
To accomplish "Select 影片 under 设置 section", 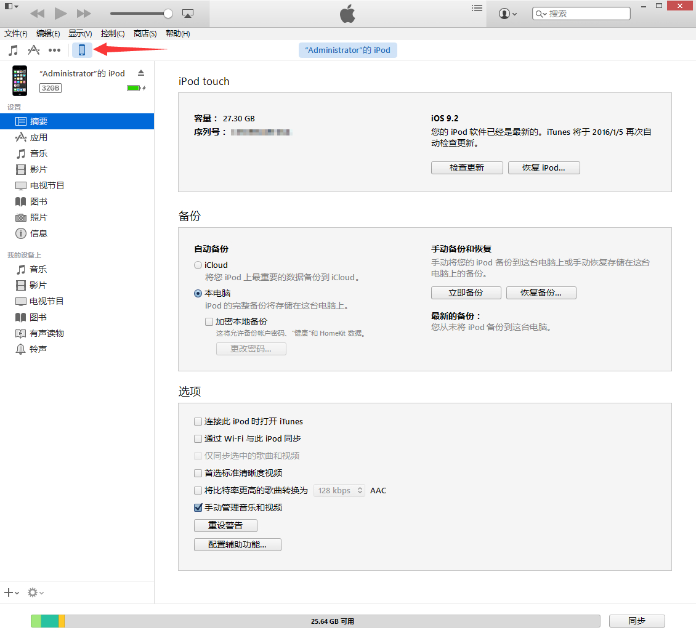I will point(77,169).
